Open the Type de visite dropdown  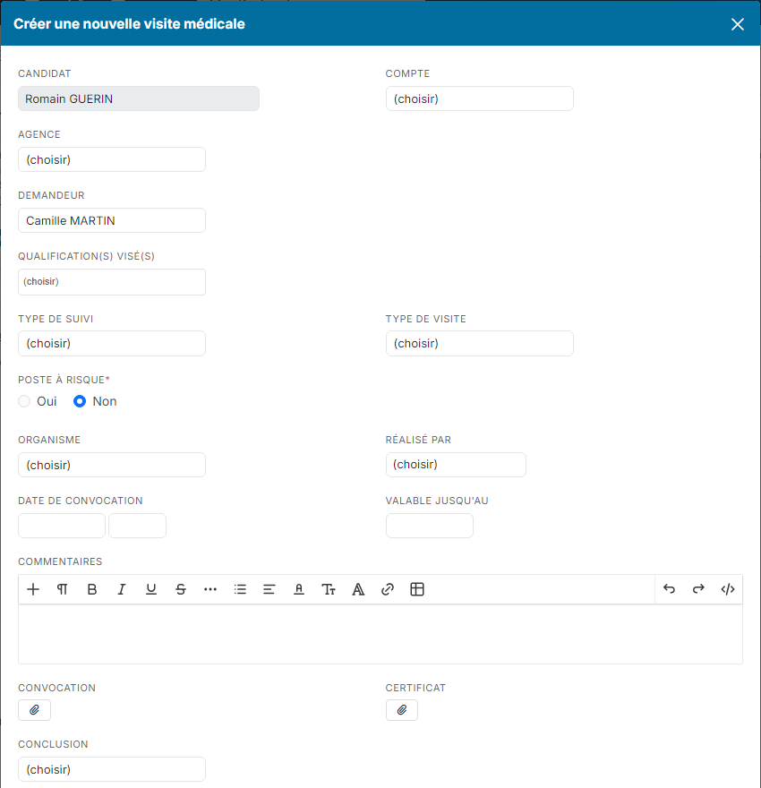click(x=480, y=343)
